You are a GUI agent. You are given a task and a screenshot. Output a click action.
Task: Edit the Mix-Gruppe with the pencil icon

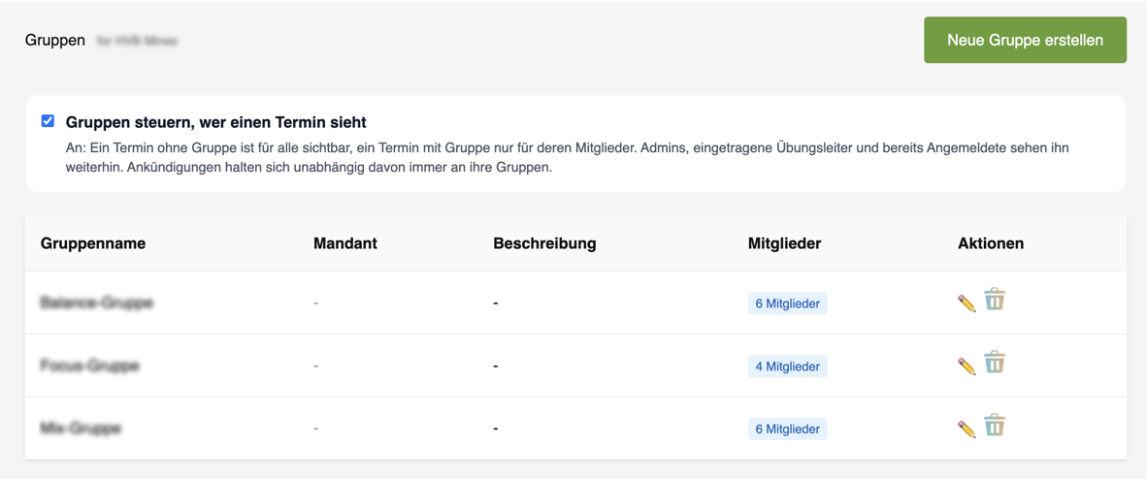(x=967, y=430)
